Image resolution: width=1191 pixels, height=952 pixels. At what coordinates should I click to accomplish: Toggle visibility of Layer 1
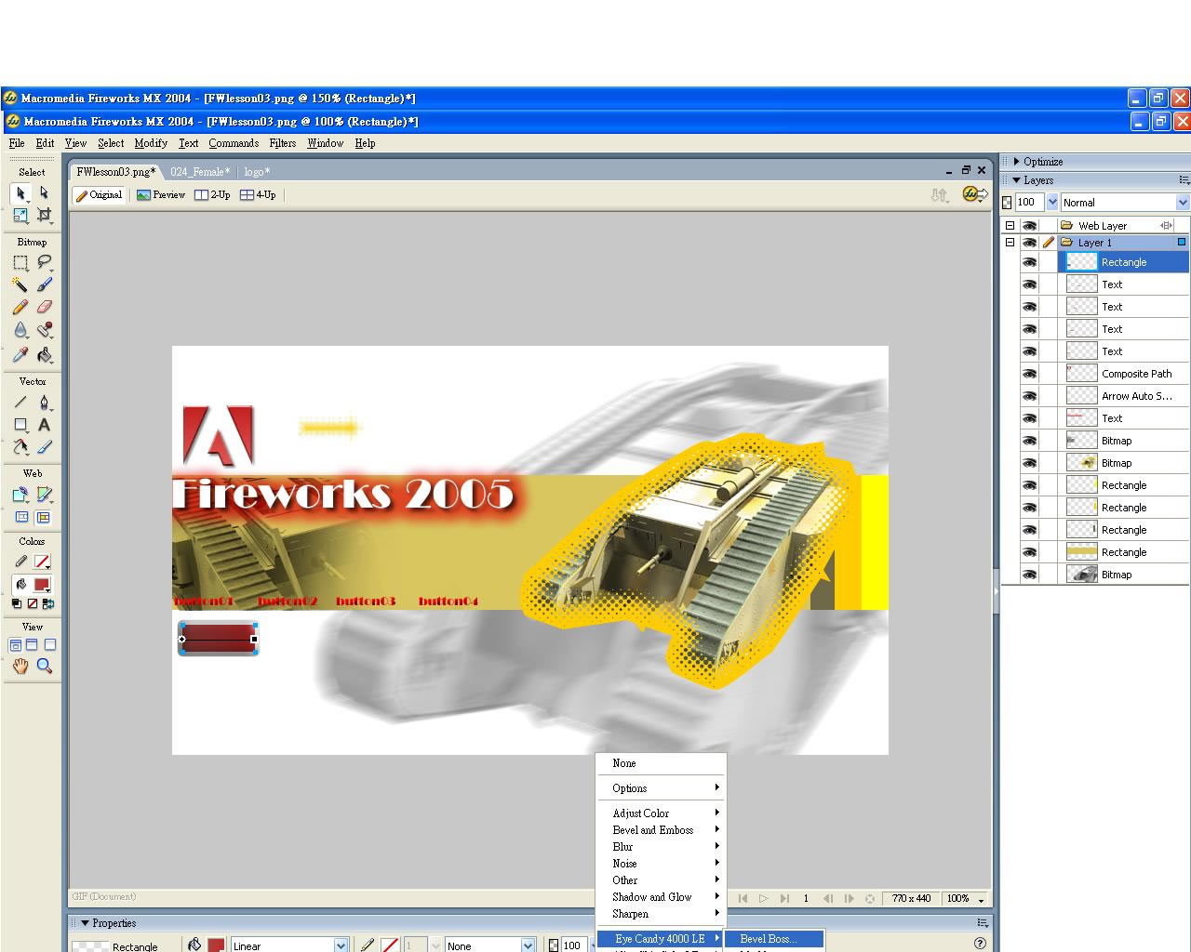click(1029, 242)
